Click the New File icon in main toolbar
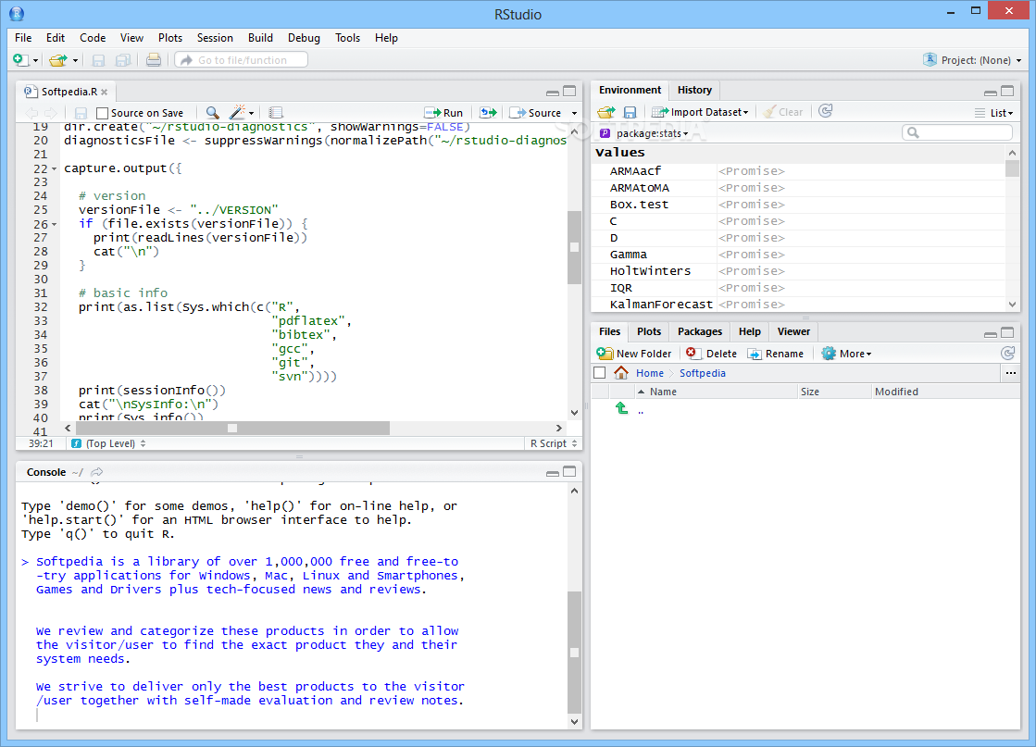 [x=20, y=60]
